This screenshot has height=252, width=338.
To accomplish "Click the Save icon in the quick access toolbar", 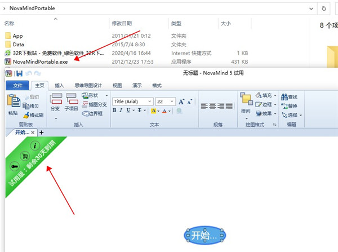I will click(x=19, y=74).
